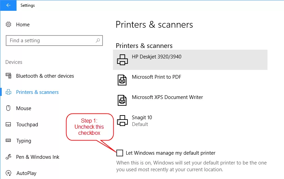The image size is (284, 179).
Task: Click the Snagit 10 printer icon
Action: [122, 121]
